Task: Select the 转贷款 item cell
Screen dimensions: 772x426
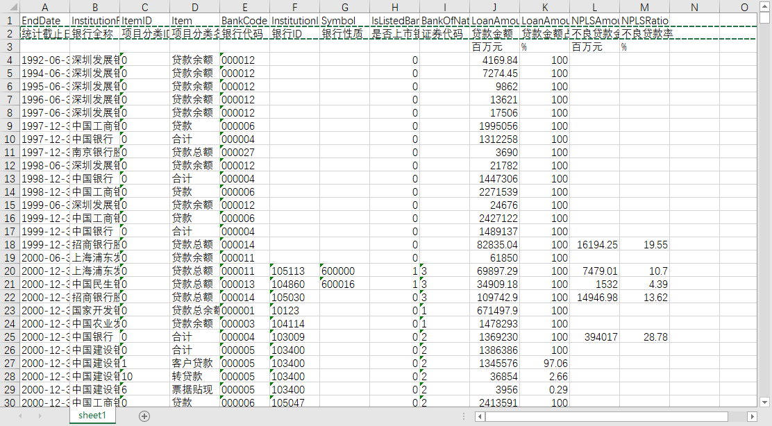Action: click(194, 376)
